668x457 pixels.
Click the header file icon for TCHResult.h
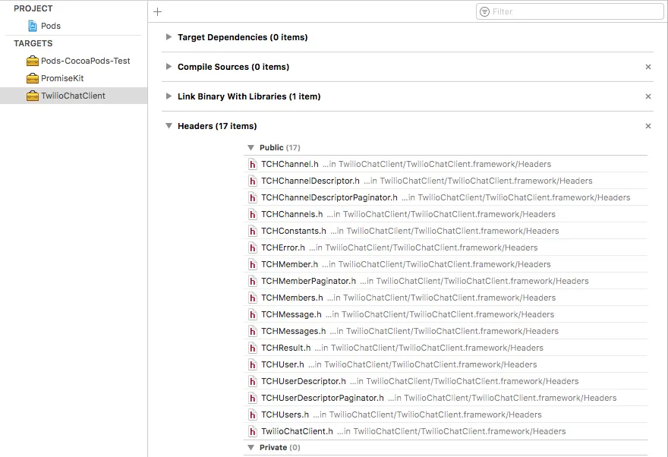pyautogui.click(x=253, y=348)
